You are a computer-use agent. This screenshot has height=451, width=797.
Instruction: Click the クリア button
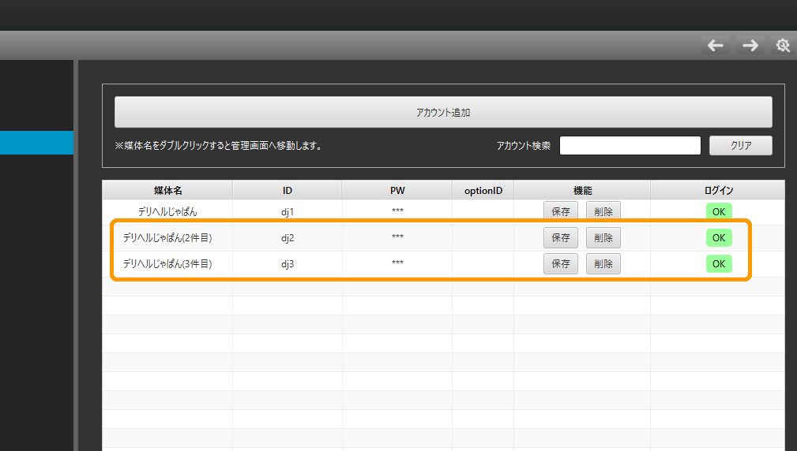741,146
